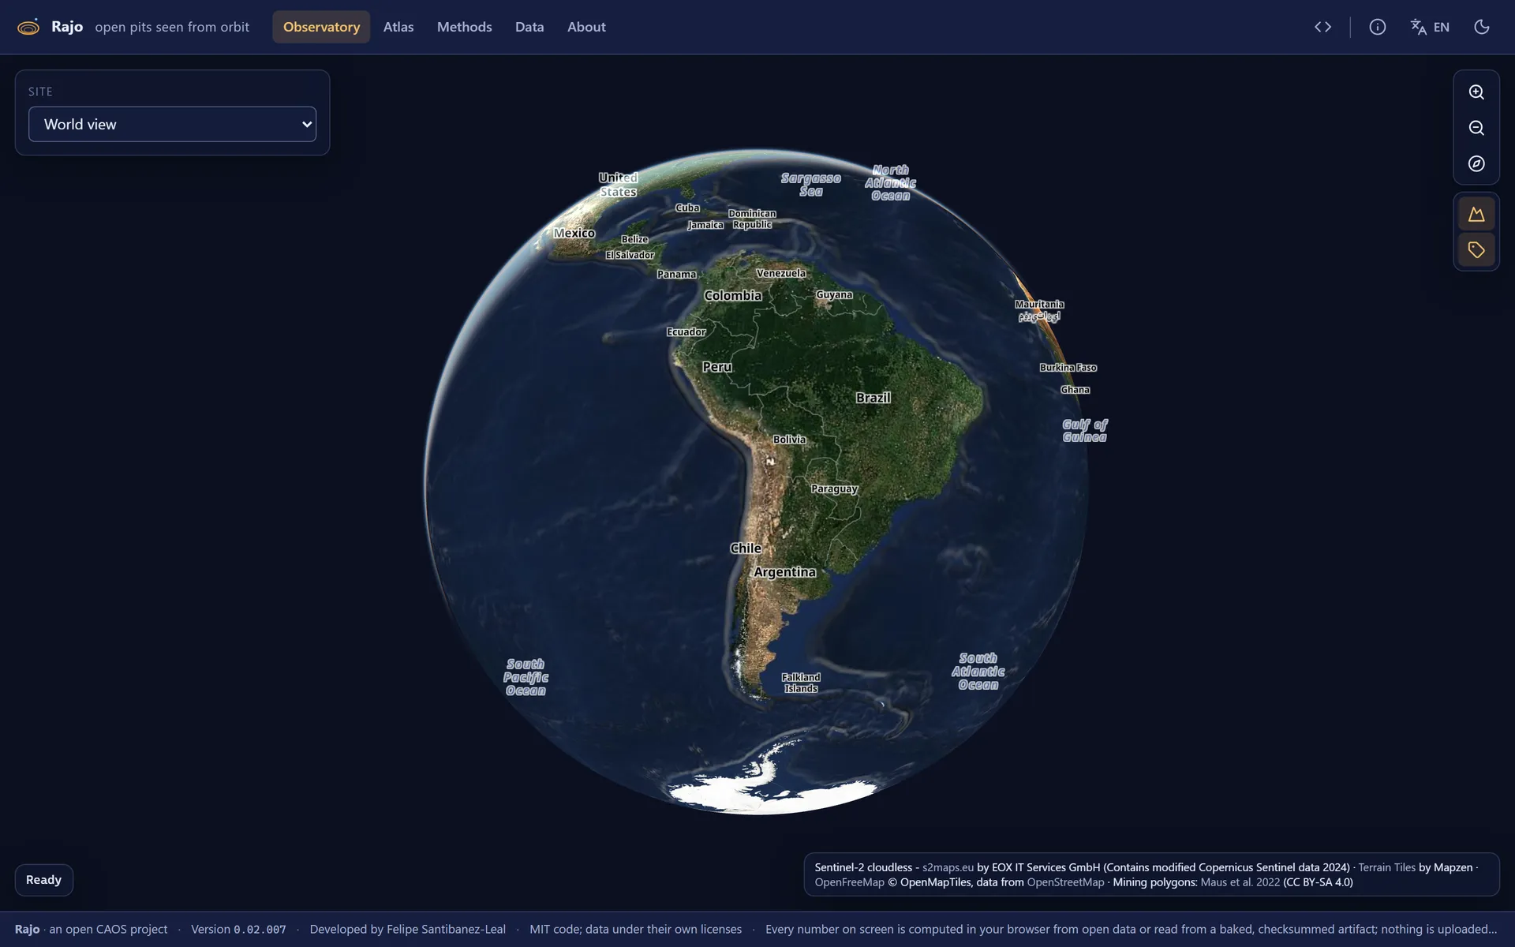This screenshot has width=1515, height=947.
Task: Click the Paraguay label on the globe
Action: pyautogui.click(x=834, y=489)
